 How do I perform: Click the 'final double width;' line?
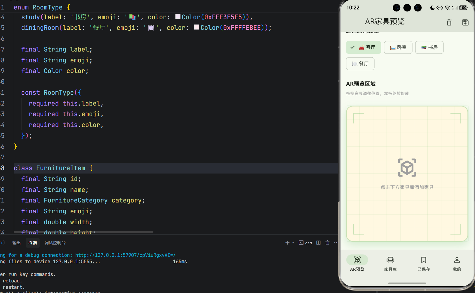click(x=57, y=222)
